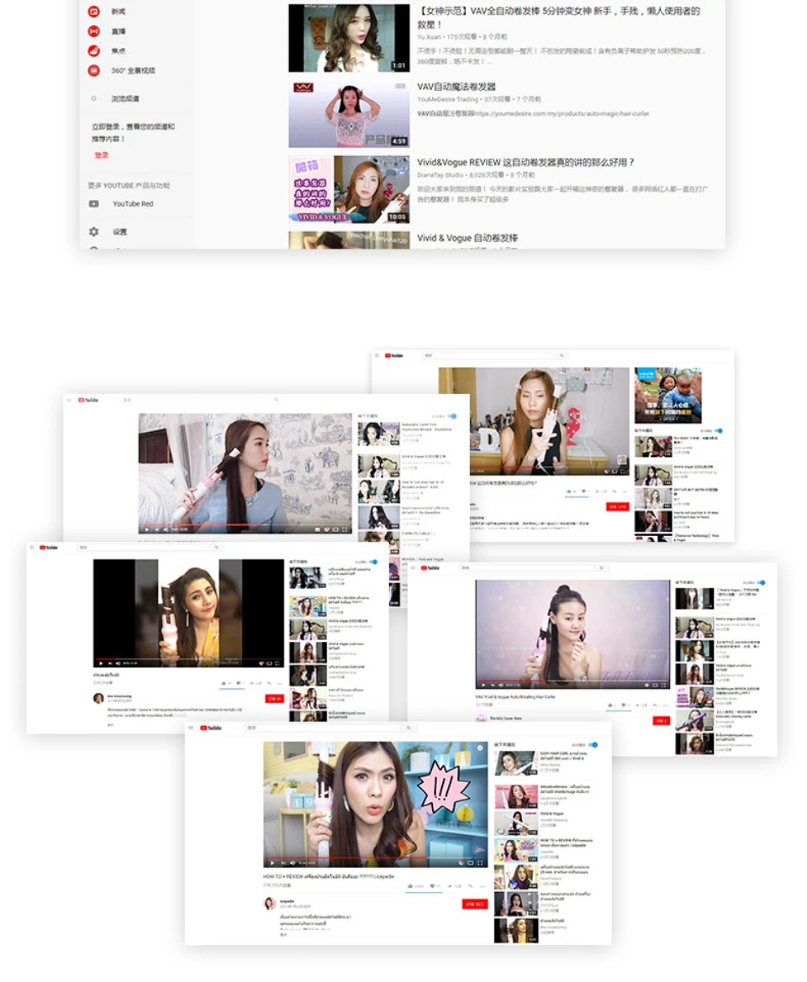Open the 新闻 news icon in sidebar
Screen dimensions: 807x982
click(93, 11)
